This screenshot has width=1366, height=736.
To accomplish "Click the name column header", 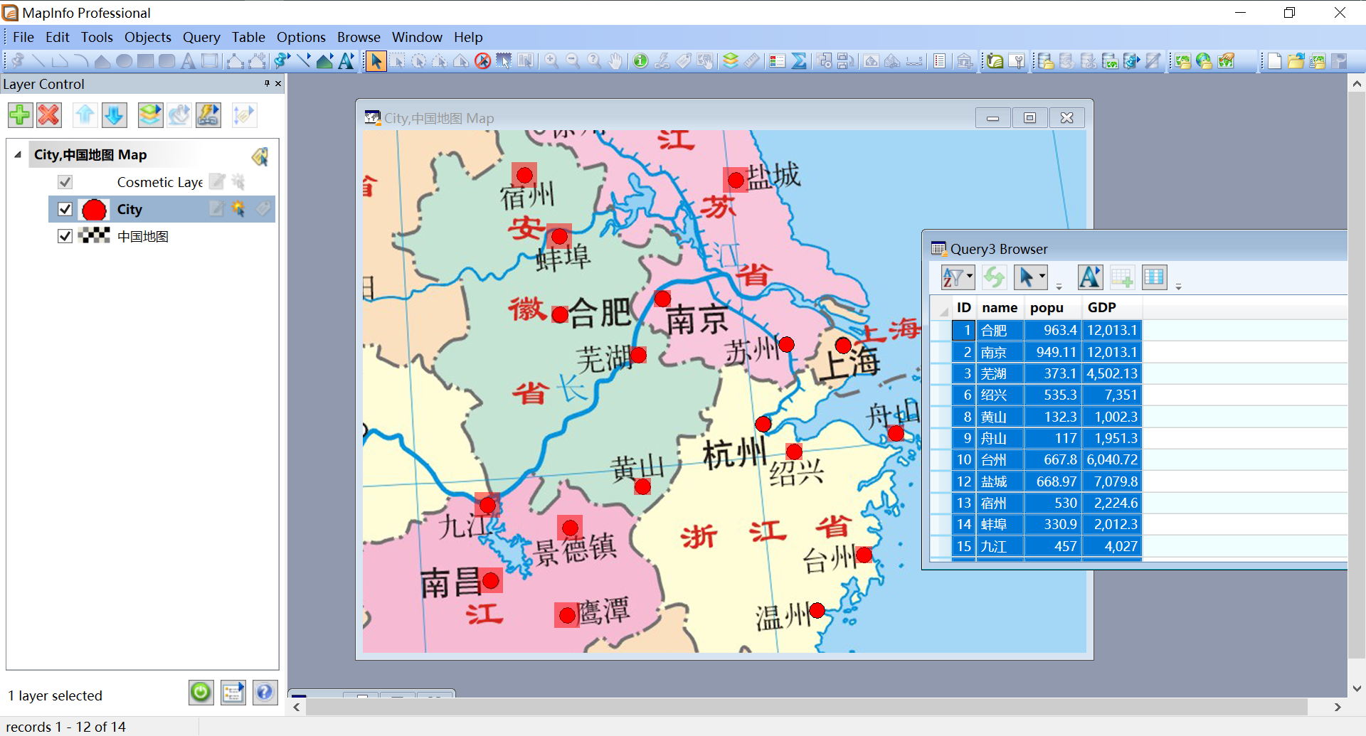I will (x=1000, y=308).
